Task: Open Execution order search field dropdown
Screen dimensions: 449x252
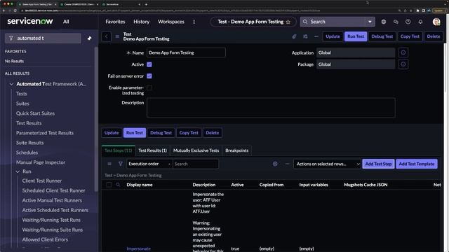Action: pyautogui.click(x=149, y=164)
